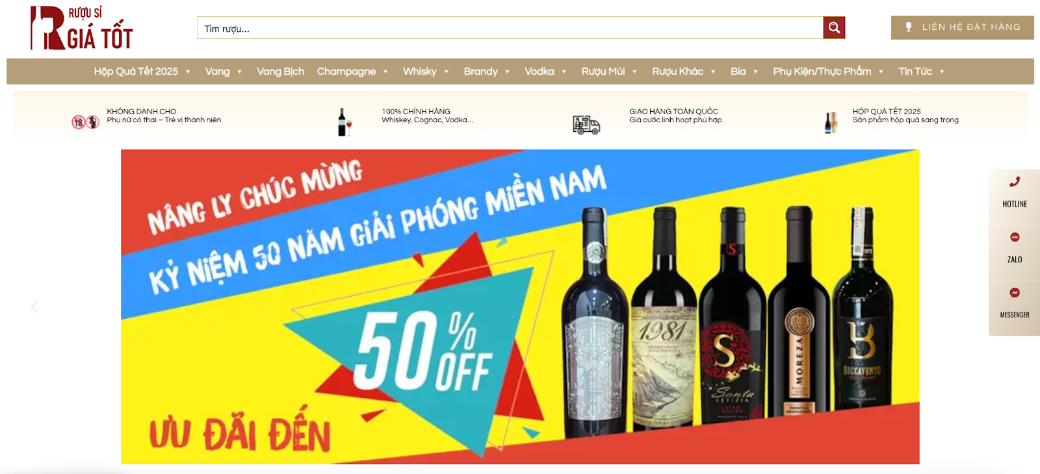
Task: Click the Rượu Sỉ Giá Tốt logo
Action: tap(82, 28)
